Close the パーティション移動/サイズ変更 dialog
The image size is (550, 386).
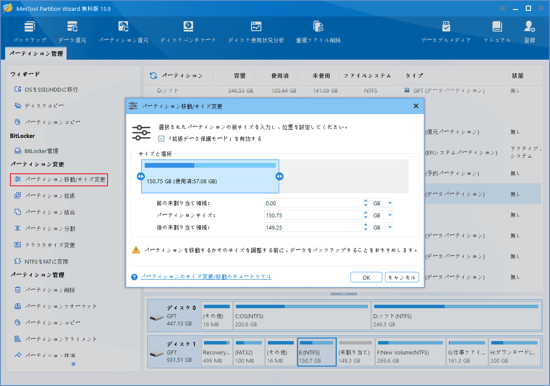pyautogui.click(x=416, y=106)
